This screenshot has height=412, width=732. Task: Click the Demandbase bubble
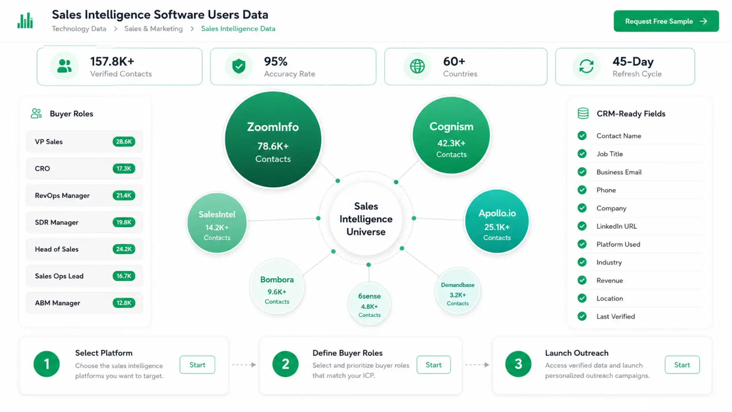pos(457,291)
